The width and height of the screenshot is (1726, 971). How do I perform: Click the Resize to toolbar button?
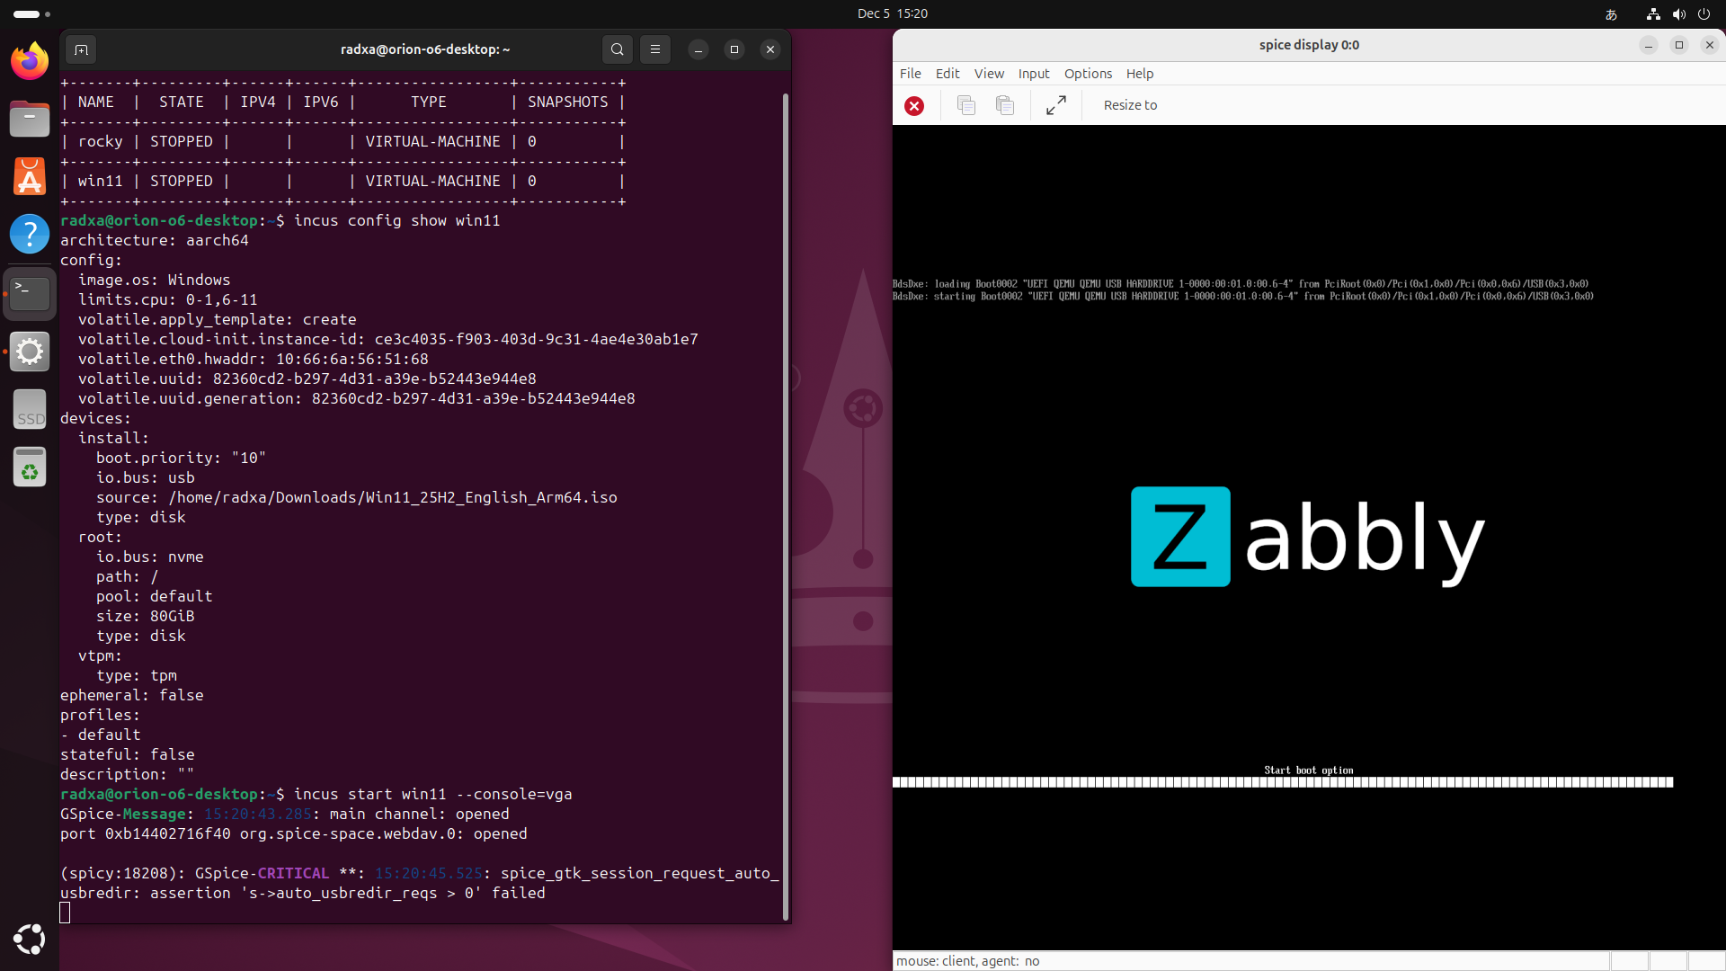coord(1130,105)
